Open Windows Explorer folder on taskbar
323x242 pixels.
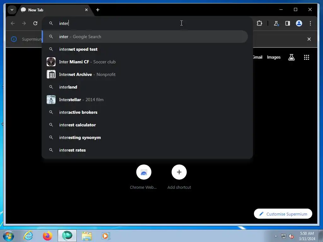(x=87, y=236)
